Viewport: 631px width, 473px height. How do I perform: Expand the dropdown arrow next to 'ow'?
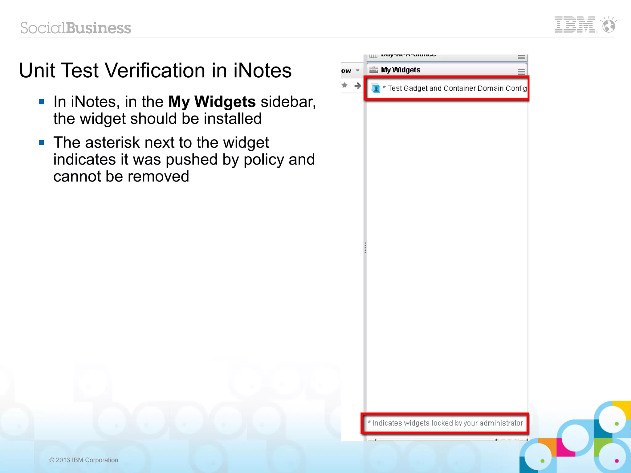click(357, 71)
